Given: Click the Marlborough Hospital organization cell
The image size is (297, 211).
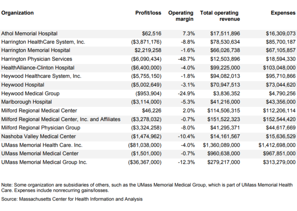Looking at the screenshot, I should coord(27,102).
